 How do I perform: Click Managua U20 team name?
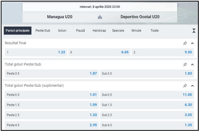click(60, 17)
